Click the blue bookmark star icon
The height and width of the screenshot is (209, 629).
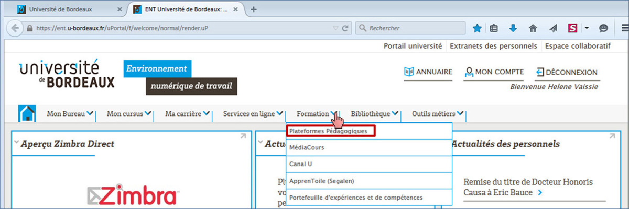point(477,28)
